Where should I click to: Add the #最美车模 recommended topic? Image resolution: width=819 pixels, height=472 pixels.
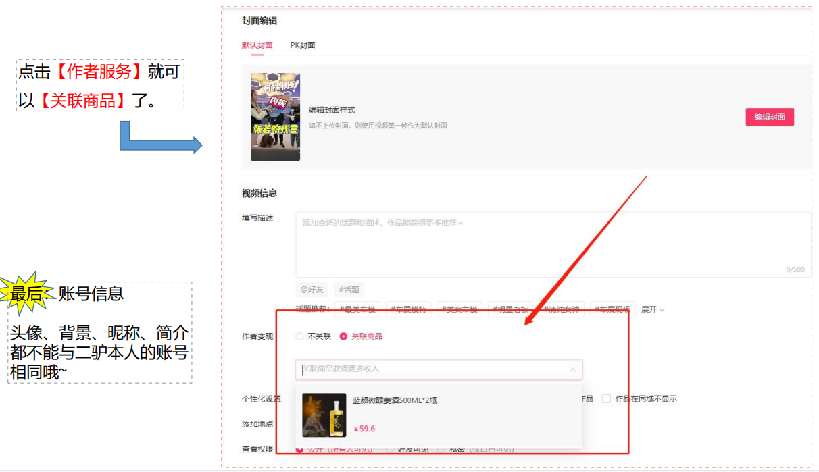point(359,309)
